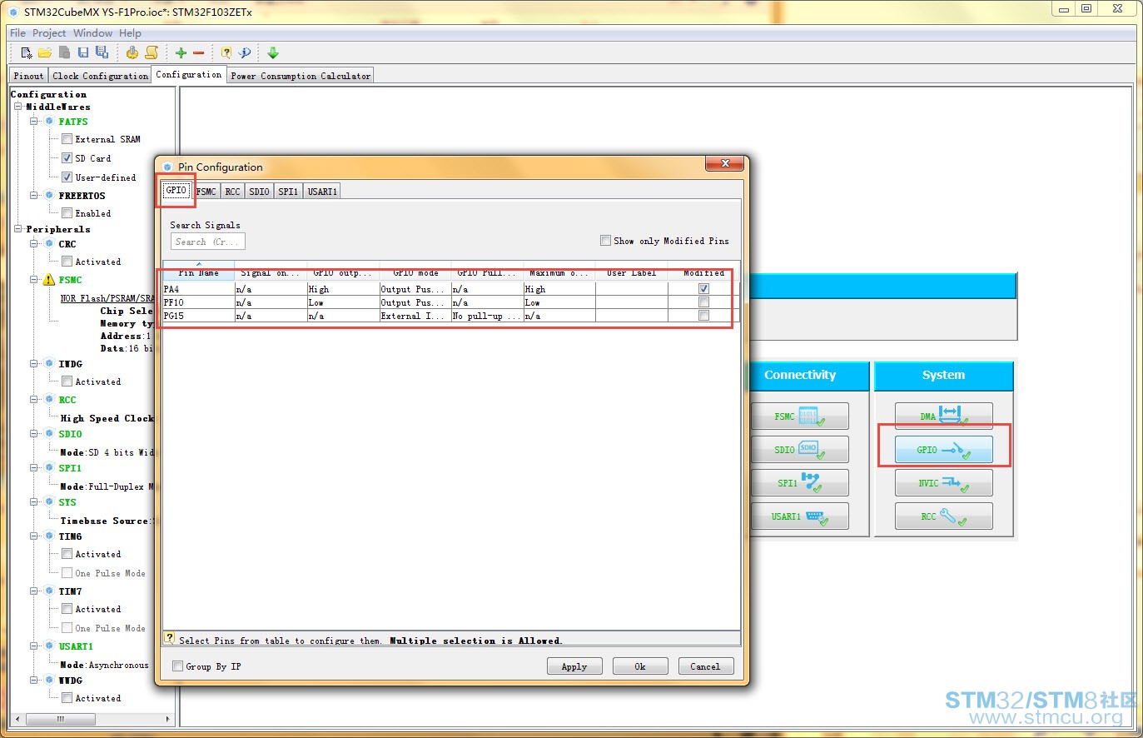
Task: Toggle the Modified checkbox for PA4
Action: [x=703, y=289]
